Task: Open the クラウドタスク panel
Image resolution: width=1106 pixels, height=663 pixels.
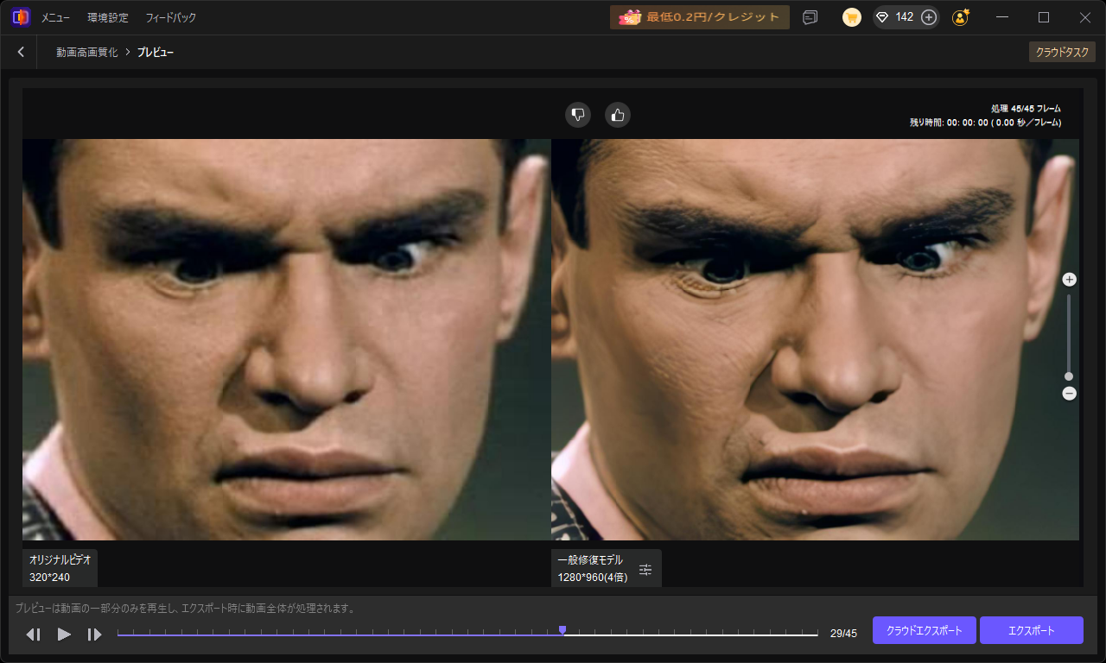Action: pyautogui.click(x=1062, y=53)
